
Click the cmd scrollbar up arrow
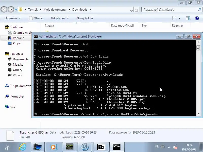click(198, 42)
